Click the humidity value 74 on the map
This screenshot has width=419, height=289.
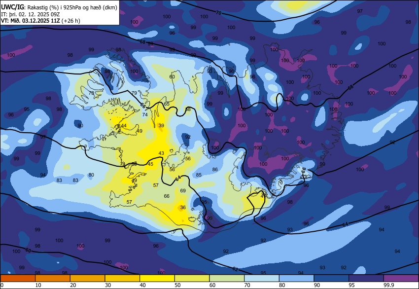pos(145,114)
